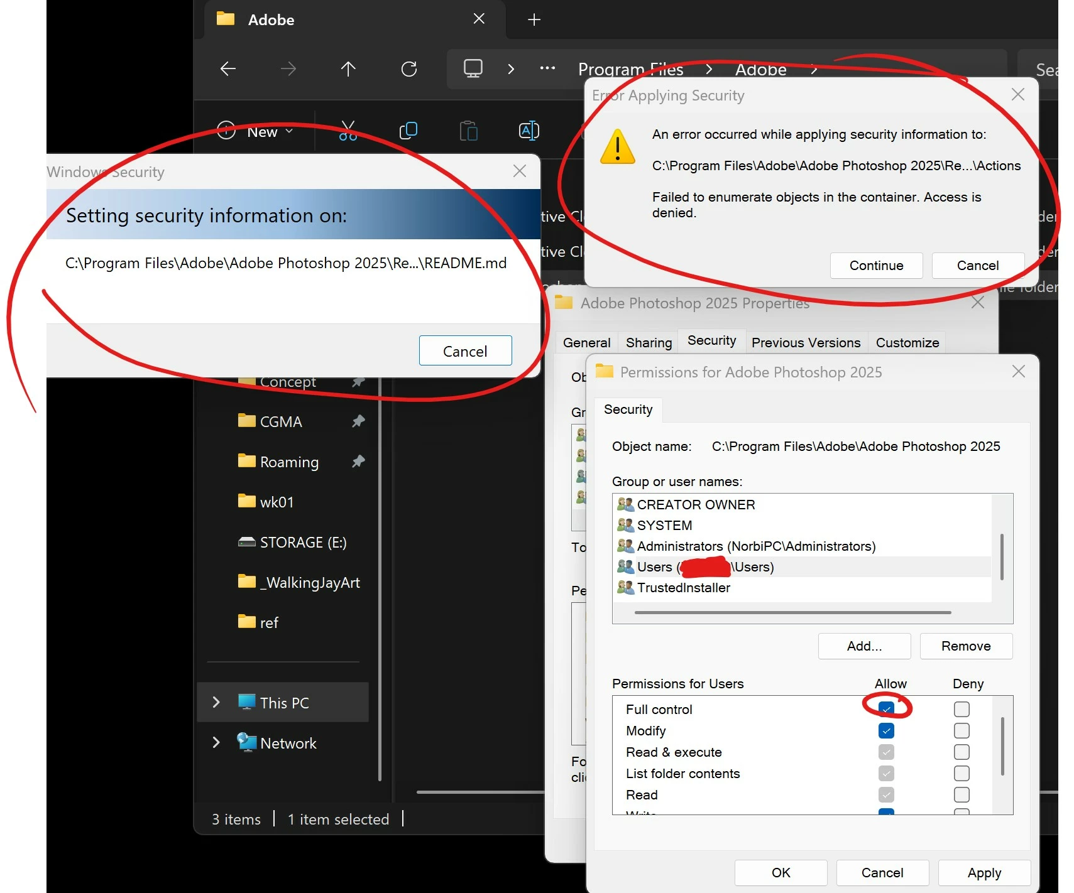The height and width of the screenshot is (893, 1074).
Task: Select the Security tab in Properties window
Action: tap(711, 340)
